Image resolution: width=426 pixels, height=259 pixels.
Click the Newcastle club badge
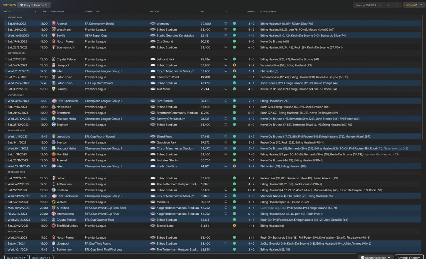click(54, 107)
